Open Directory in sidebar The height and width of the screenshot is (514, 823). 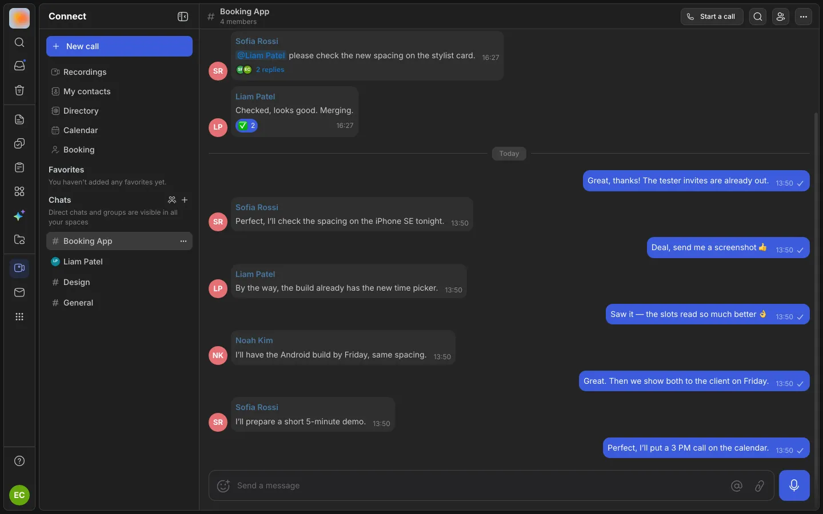coord(119,111)
